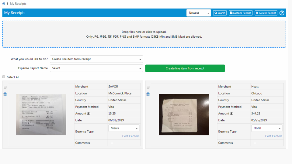Open help via question mark icon
292x164 pixels.
282,13
